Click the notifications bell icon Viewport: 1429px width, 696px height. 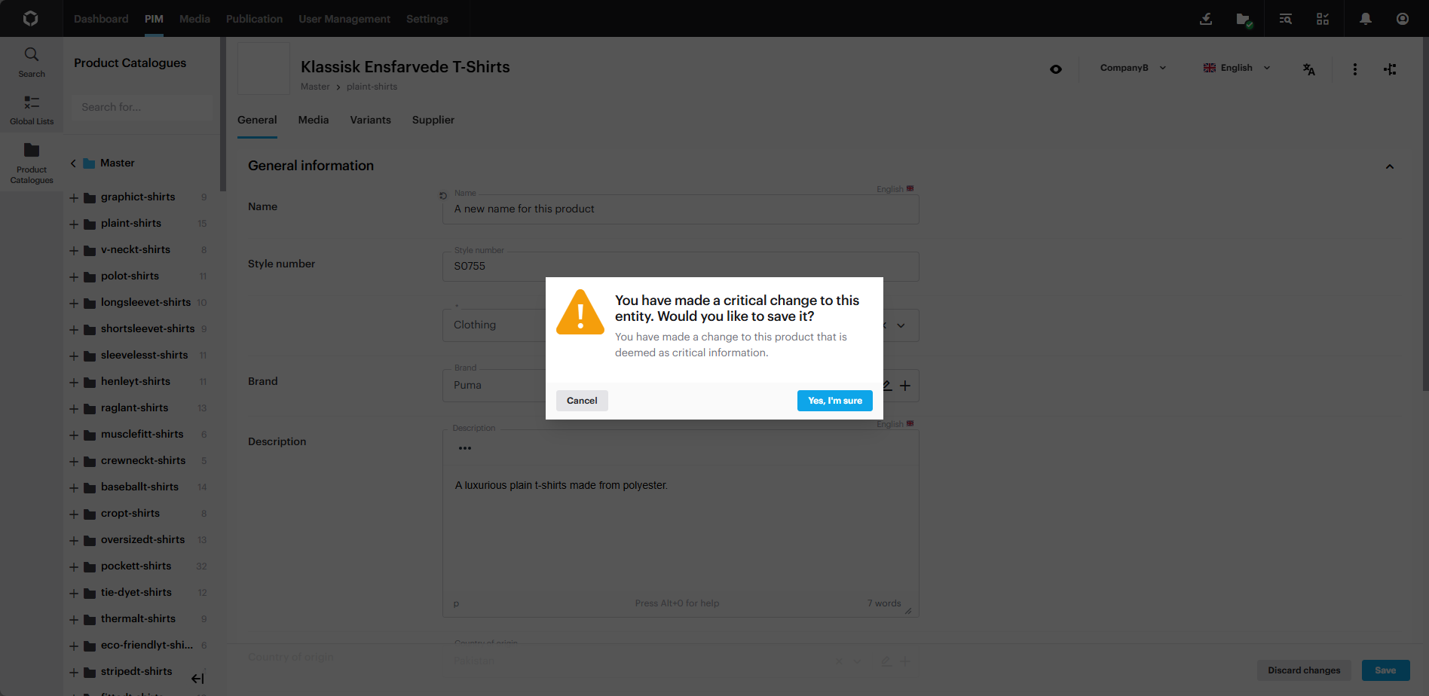(1365, 19)
